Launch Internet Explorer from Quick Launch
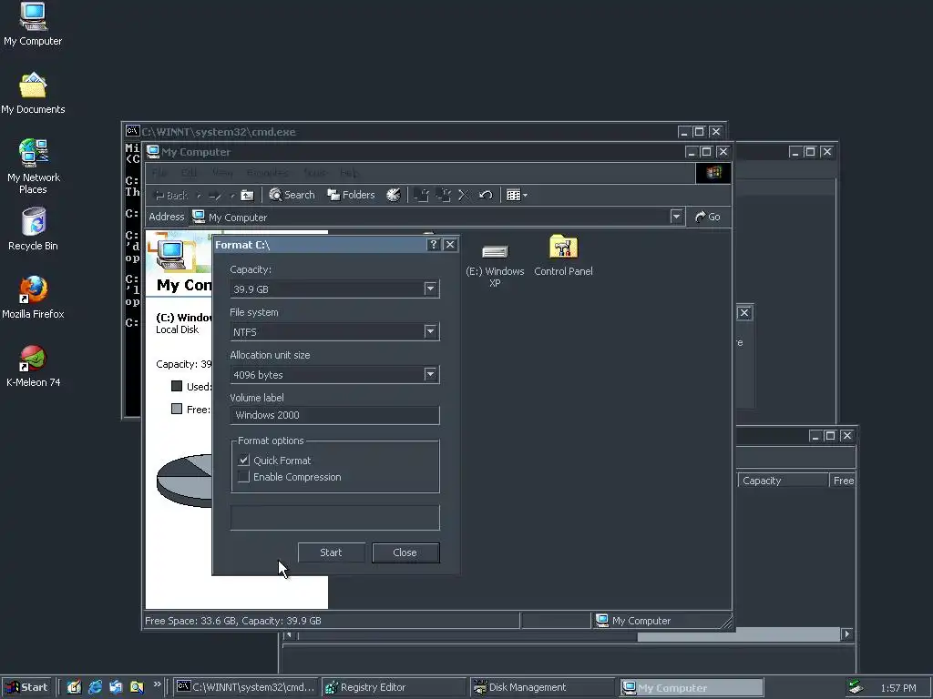The width and height of the screenshot is (933, 699). click(x=95, y=687)
